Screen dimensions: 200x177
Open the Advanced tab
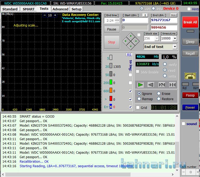pos(60,9)
